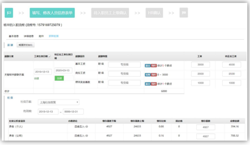Viewport: 250px width, 145px height.
Task: Click the blue 薪点 badge in 绩效奖金基数 row
Action: pos(148,84)
